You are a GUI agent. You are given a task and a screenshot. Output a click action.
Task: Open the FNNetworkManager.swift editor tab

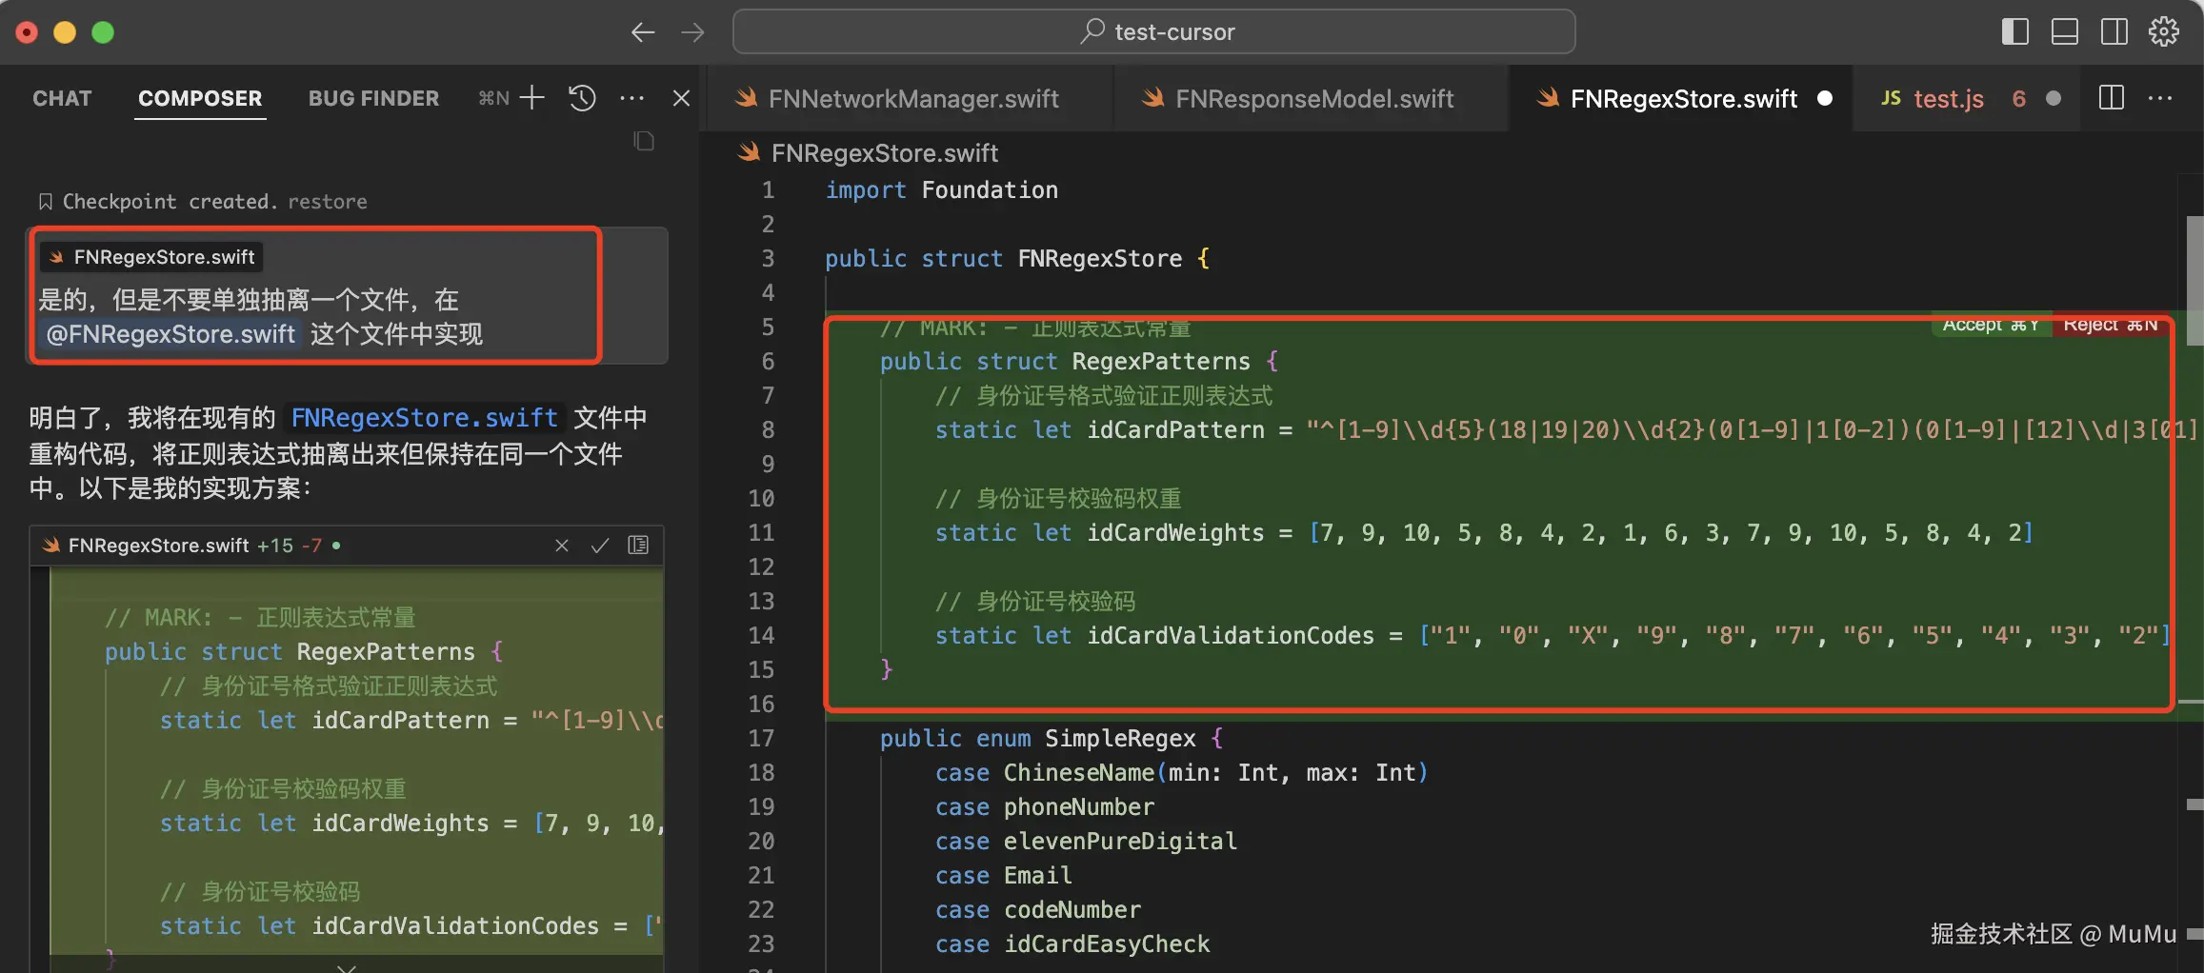[x=912, y=99]
